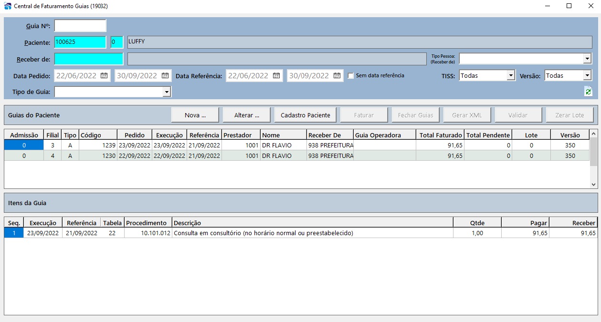Viewport: 601px width, 322px height.
Task: Click patient name field LUFFY
Action: tap(359, 42)
